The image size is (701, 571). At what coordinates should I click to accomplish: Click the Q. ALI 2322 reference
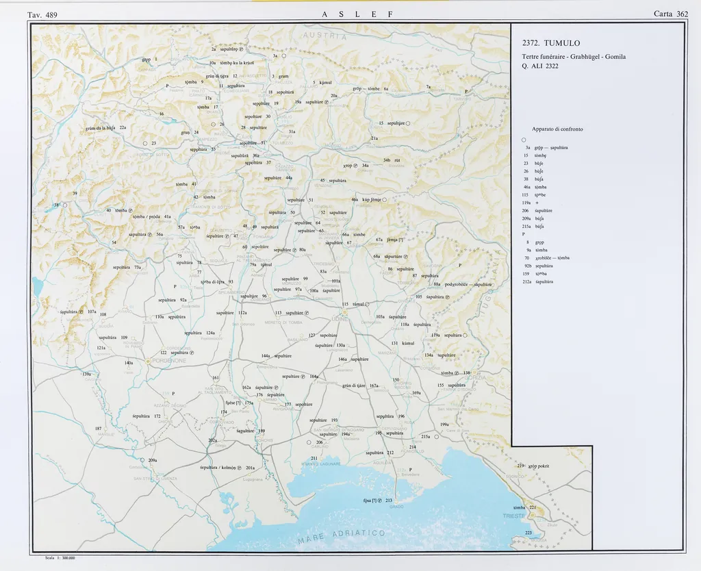point(540,66)
